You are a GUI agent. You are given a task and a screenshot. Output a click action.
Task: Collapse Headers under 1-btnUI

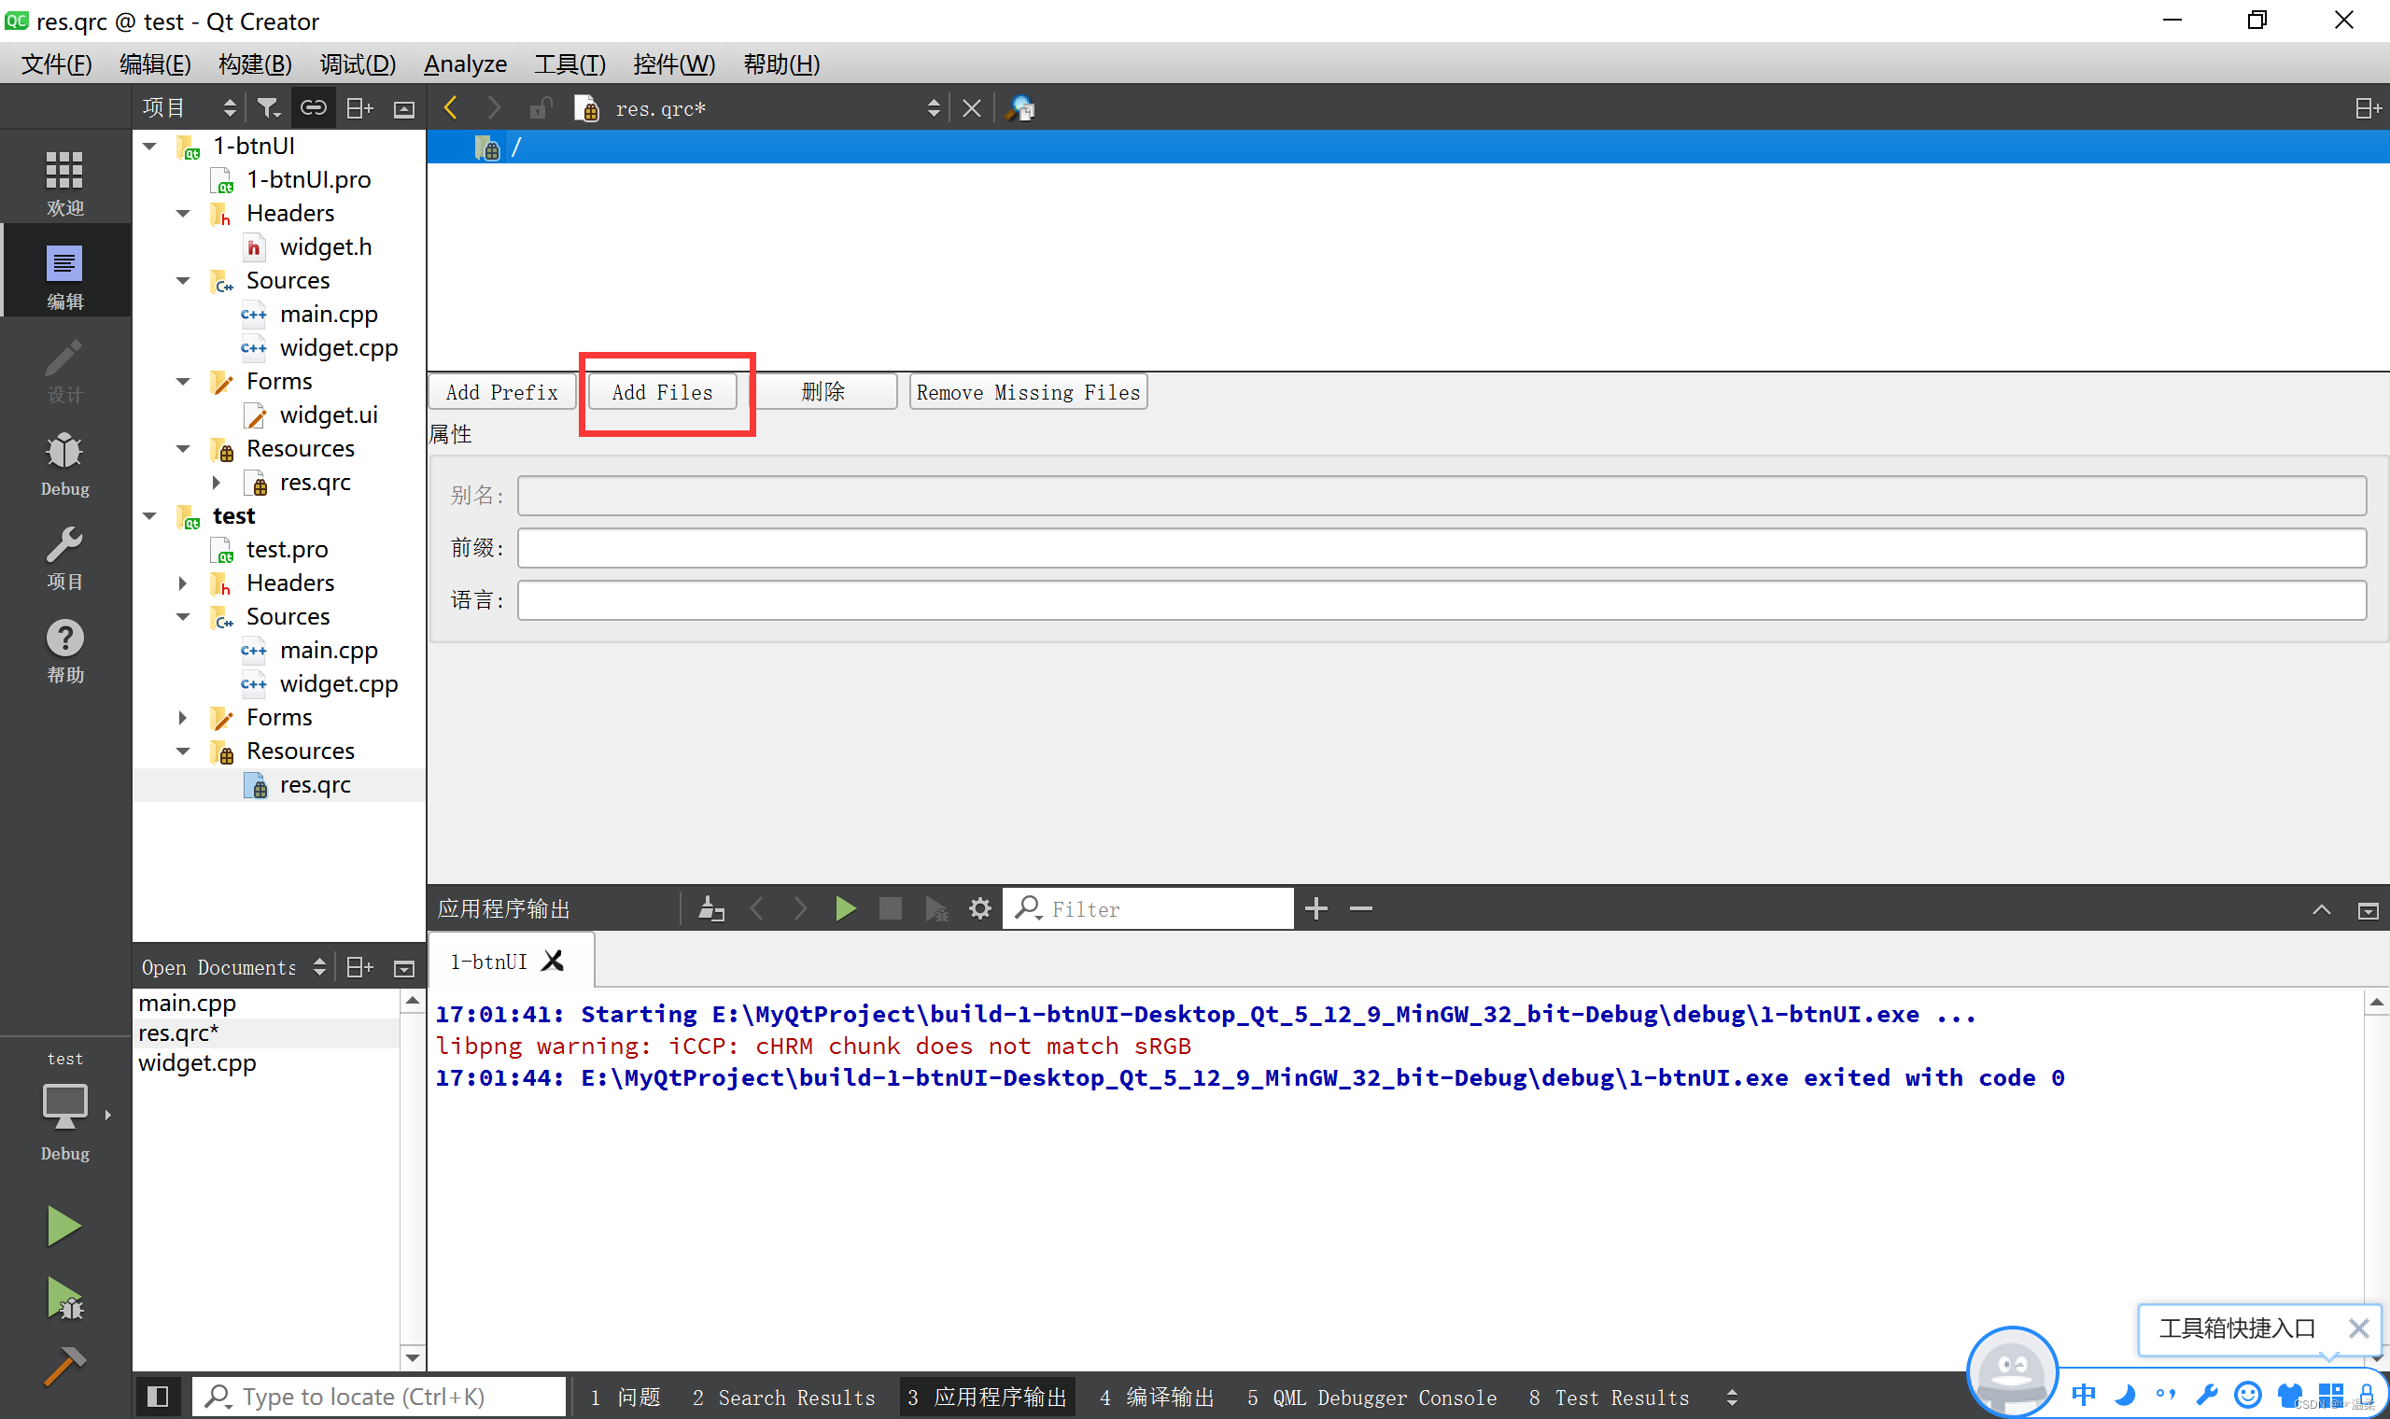[x=183, y=213]
